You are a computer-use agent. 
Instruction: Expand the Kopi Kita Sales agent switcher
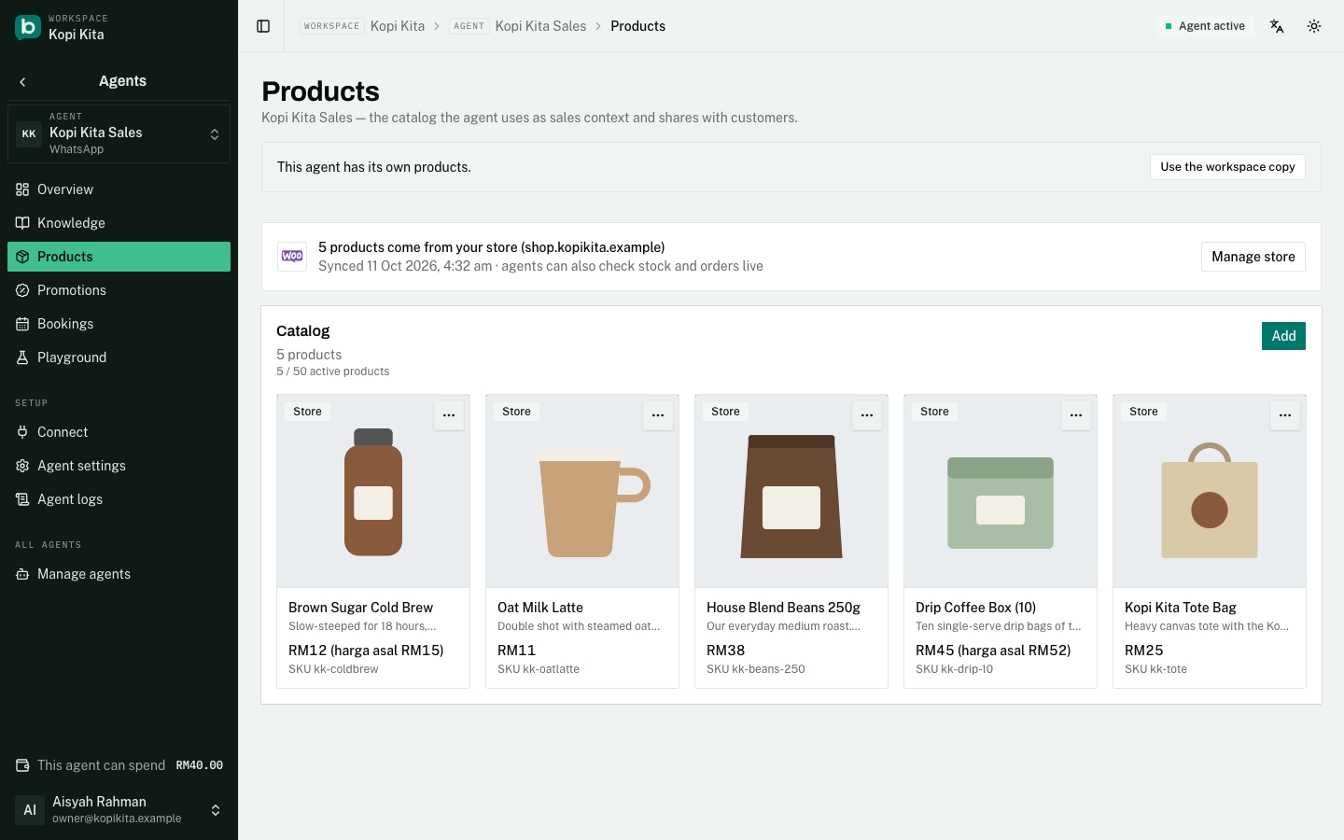coord(119,133)
